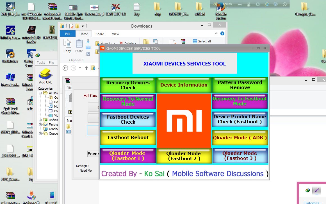Collapse the Downloads ribbon with chevron
326x204 pixels.
point(216,33)
